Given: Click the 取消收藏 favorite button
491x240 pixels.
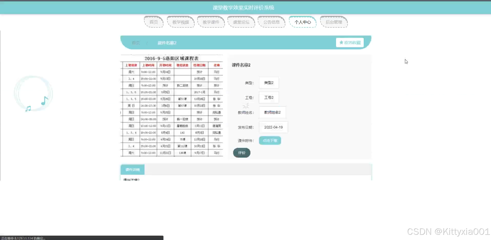Looking at the screenshot, I should (350, 42).
